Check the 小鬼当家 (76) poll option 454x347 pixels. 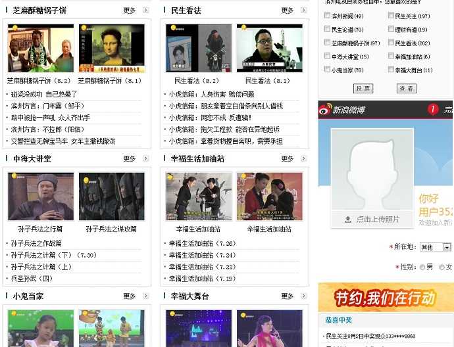(327, 69)
